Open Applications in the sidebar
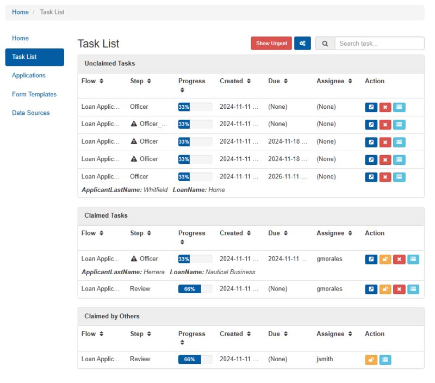This screenshot has height=383, width=435. [x=29, y=76]
